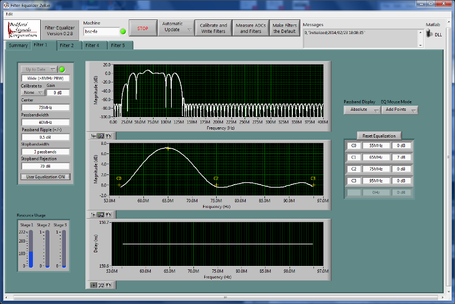Select the pan hand tool just above the Delay graph
The height and width of the screenshot is (304, 455).
[108, 215]
